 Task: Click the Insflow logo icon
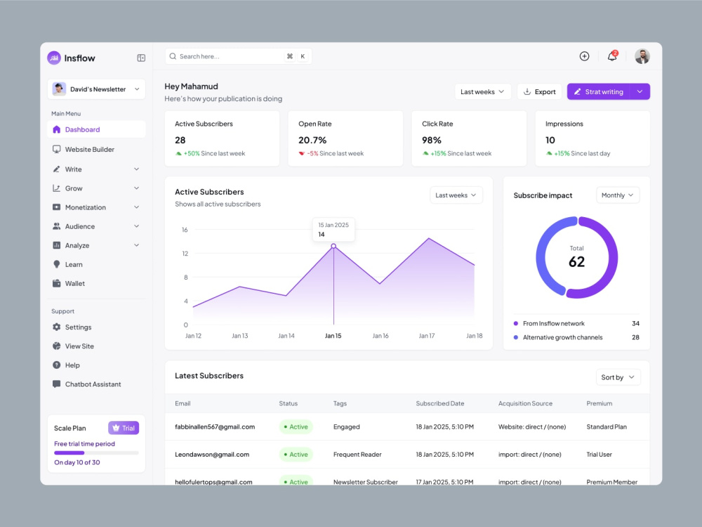[54, 58]
